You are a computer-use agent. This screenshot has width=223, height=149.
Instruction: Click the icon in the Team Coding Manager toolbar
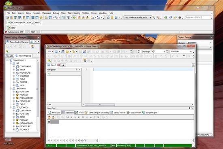click(32, 47)
